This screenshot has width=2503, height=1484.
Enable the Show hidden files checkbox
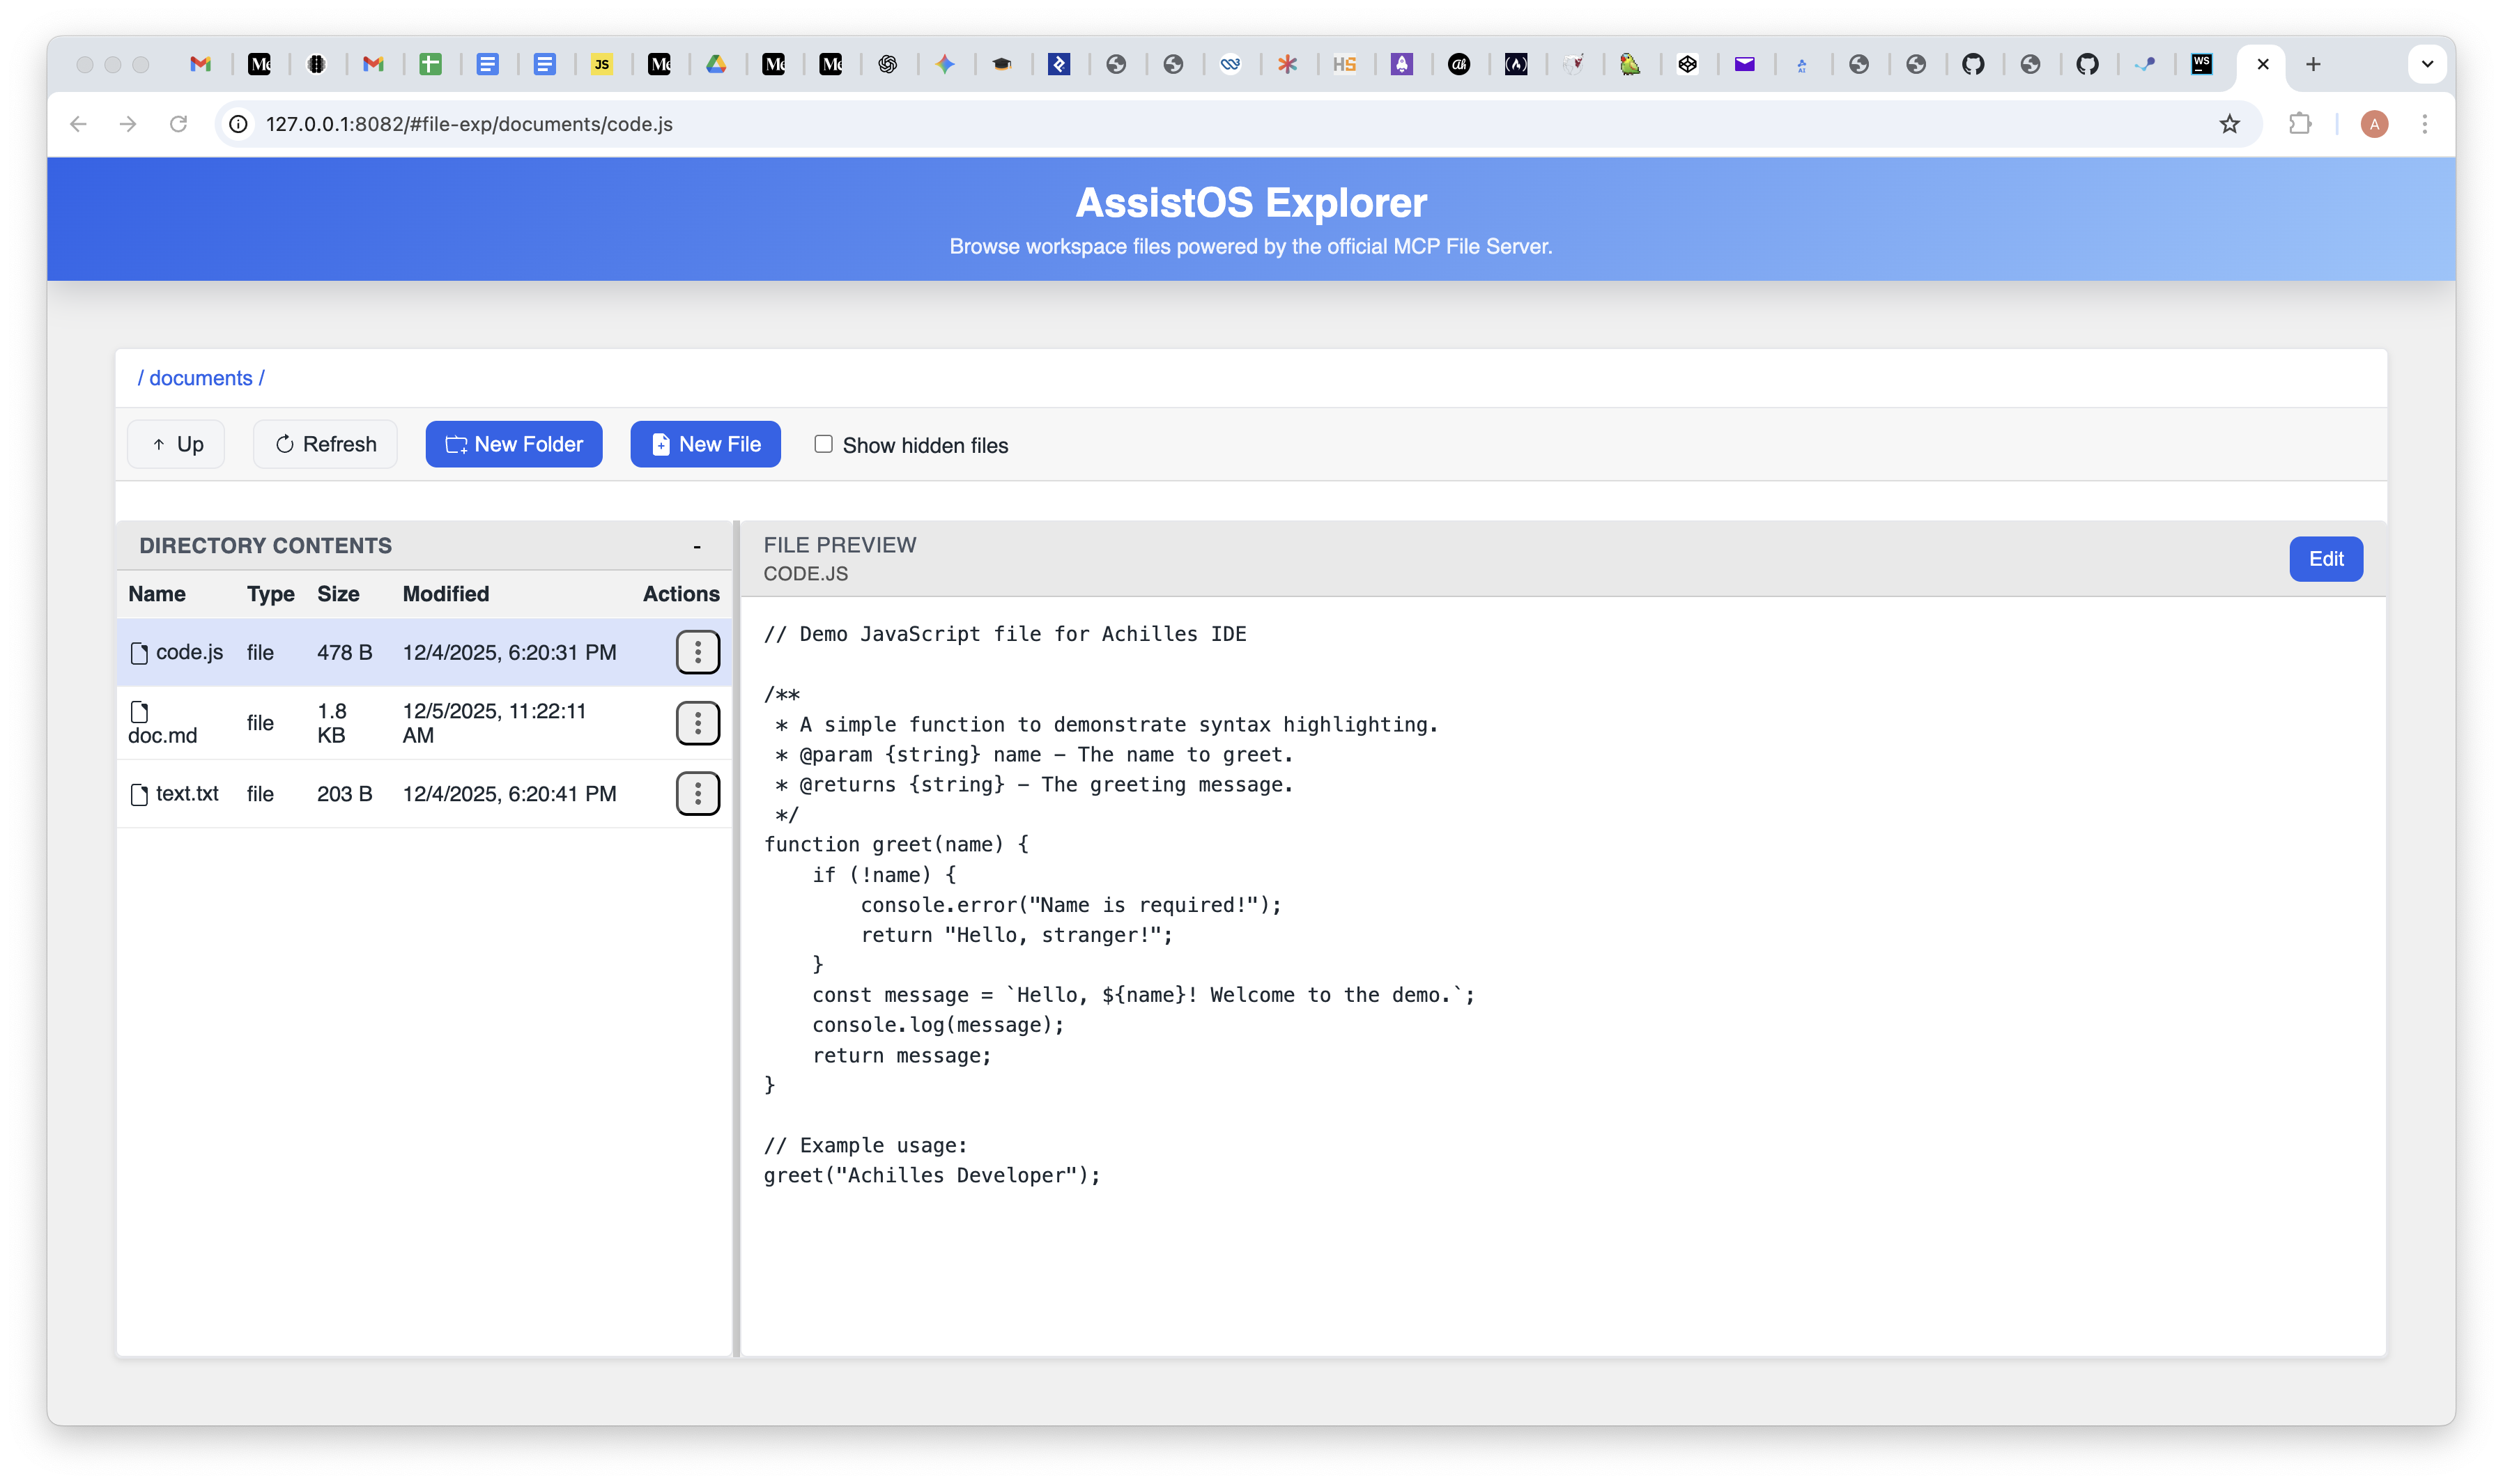coord(822,444)
